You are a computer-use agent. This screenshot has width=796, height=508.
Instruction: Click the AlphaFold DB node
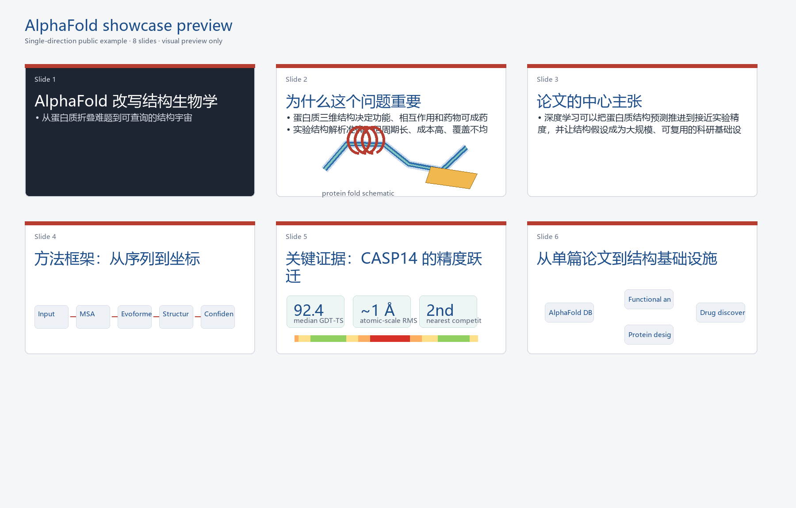pos(569,312)
